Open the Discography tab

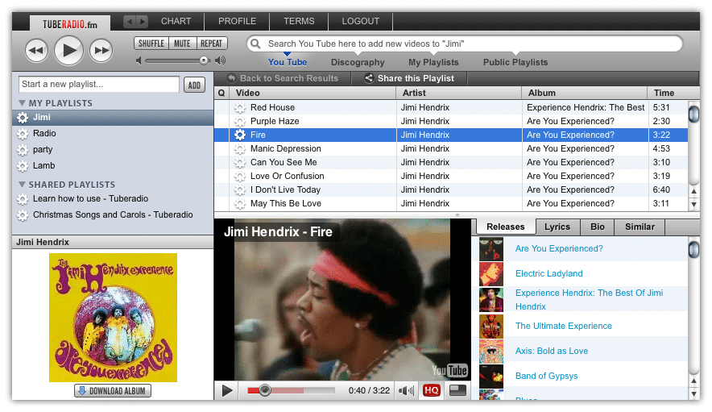[358, 62]
